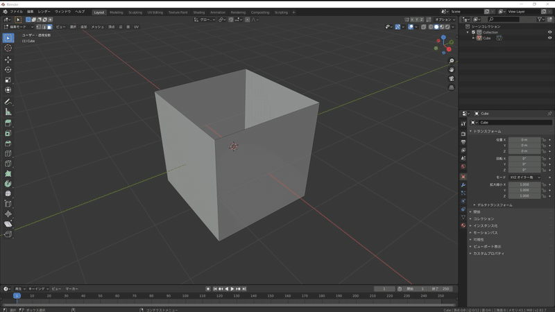Screen dimensions: 555x312
Task: Enable vertex select mode
Action: point(39,27)
